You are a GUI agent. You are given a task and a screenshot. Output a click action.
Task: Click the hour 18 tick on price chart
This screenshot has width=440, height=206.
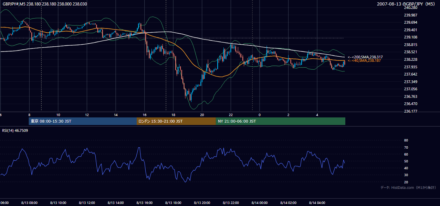[173, 115]
